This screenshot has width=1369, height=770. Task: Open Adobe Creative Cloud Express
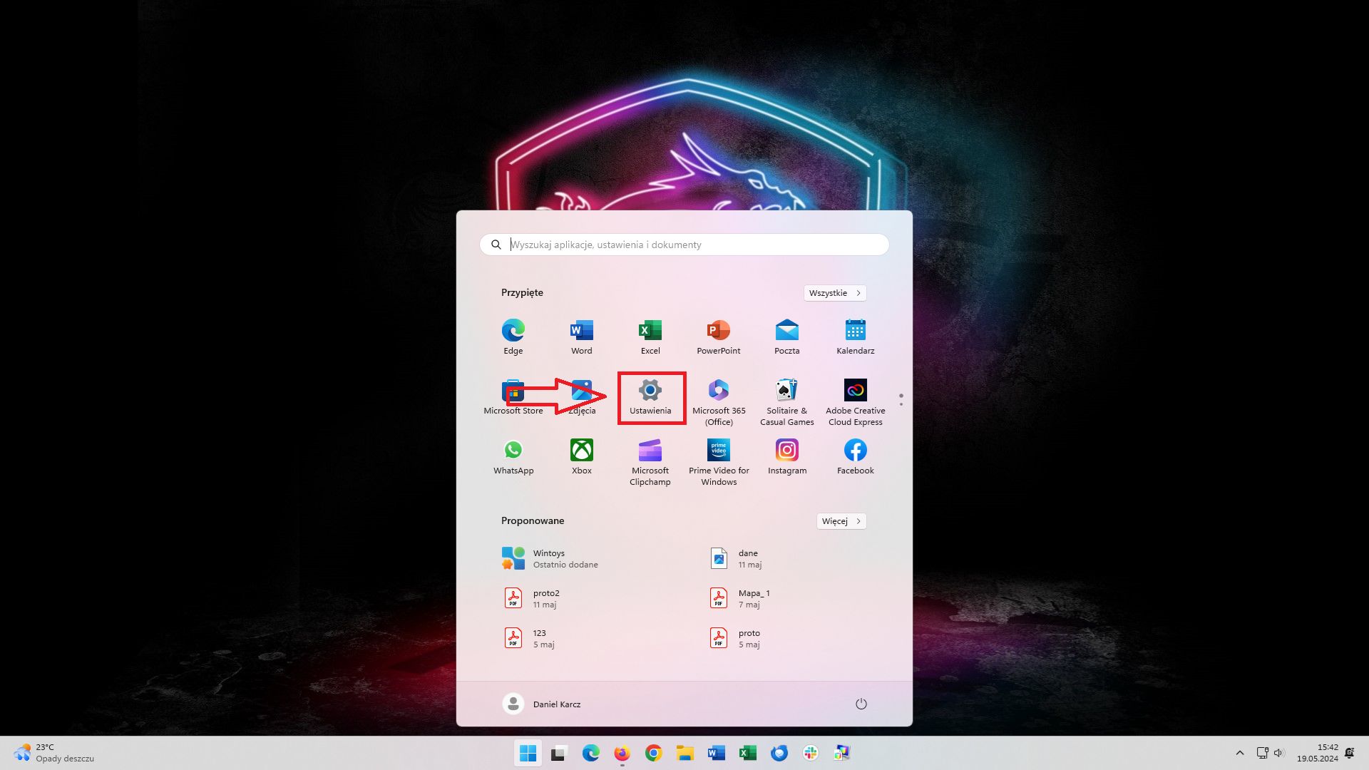point(855,391)
